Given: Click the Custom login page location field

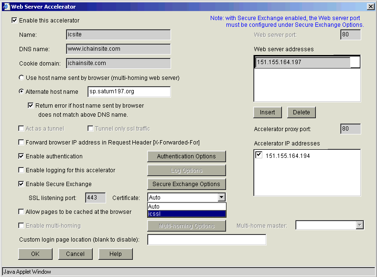Looking at the screenshot, I should click(x=207, y=240).
